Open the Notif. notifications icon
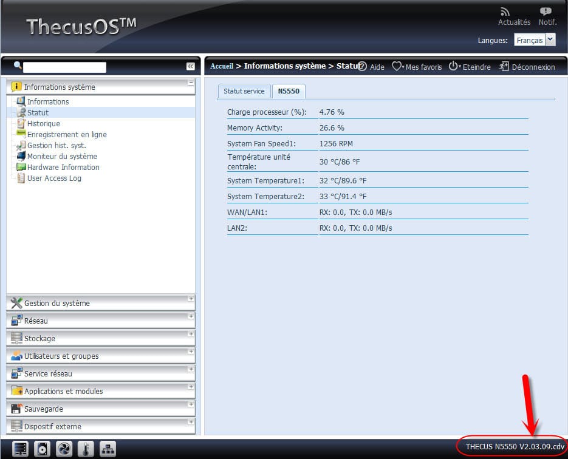Viewport: 568px width, 459px height. pyautogui.click(x=546, y=12)
